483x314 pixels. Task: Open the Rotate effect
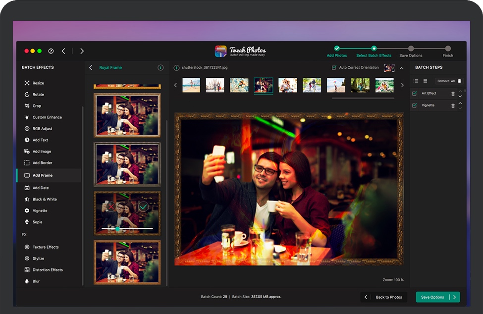pos(38,95)
